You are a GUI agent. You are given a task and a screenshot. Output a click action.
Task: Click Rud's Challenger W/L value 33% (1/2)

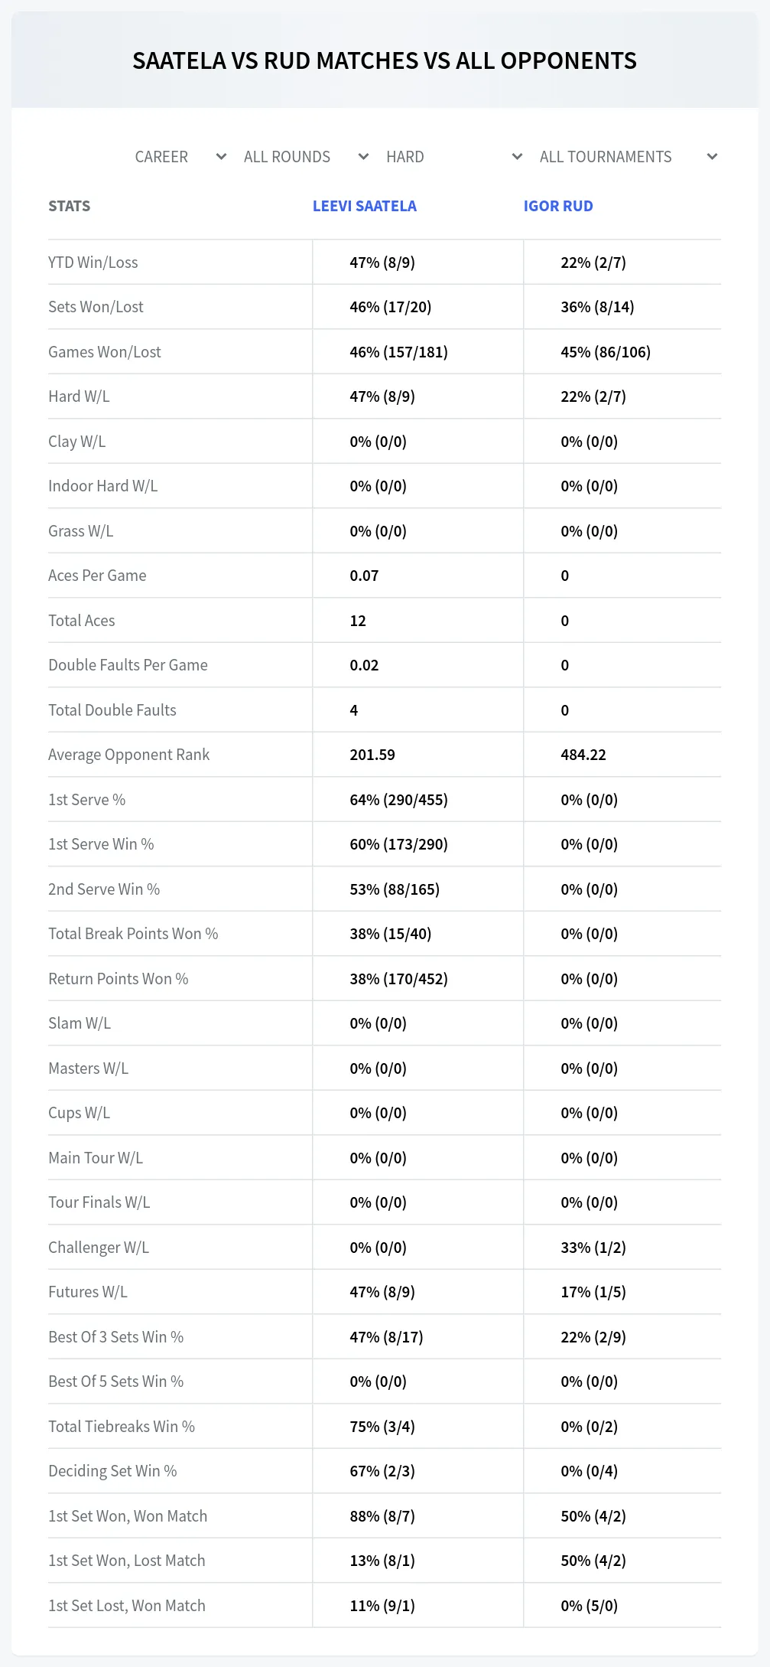593,1248
